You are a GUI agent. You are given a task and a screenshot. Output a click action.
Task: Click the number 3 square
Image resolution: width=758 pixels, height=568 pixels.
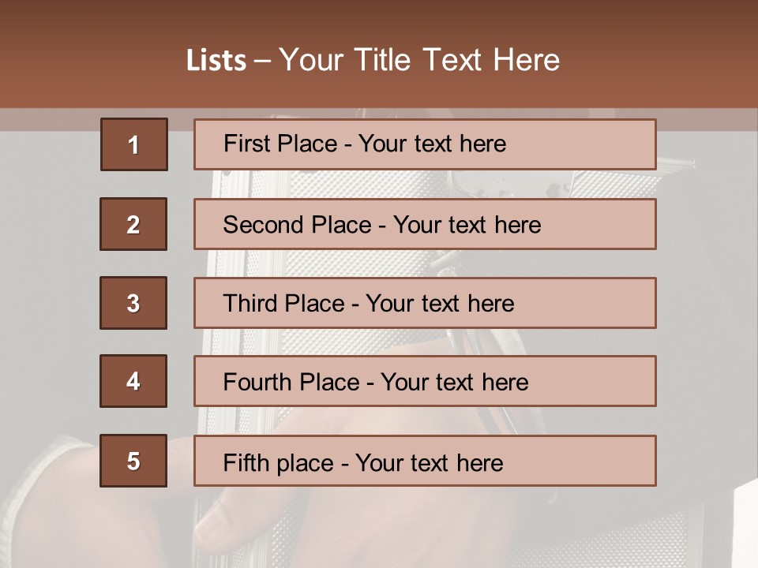tap(133, 303)
